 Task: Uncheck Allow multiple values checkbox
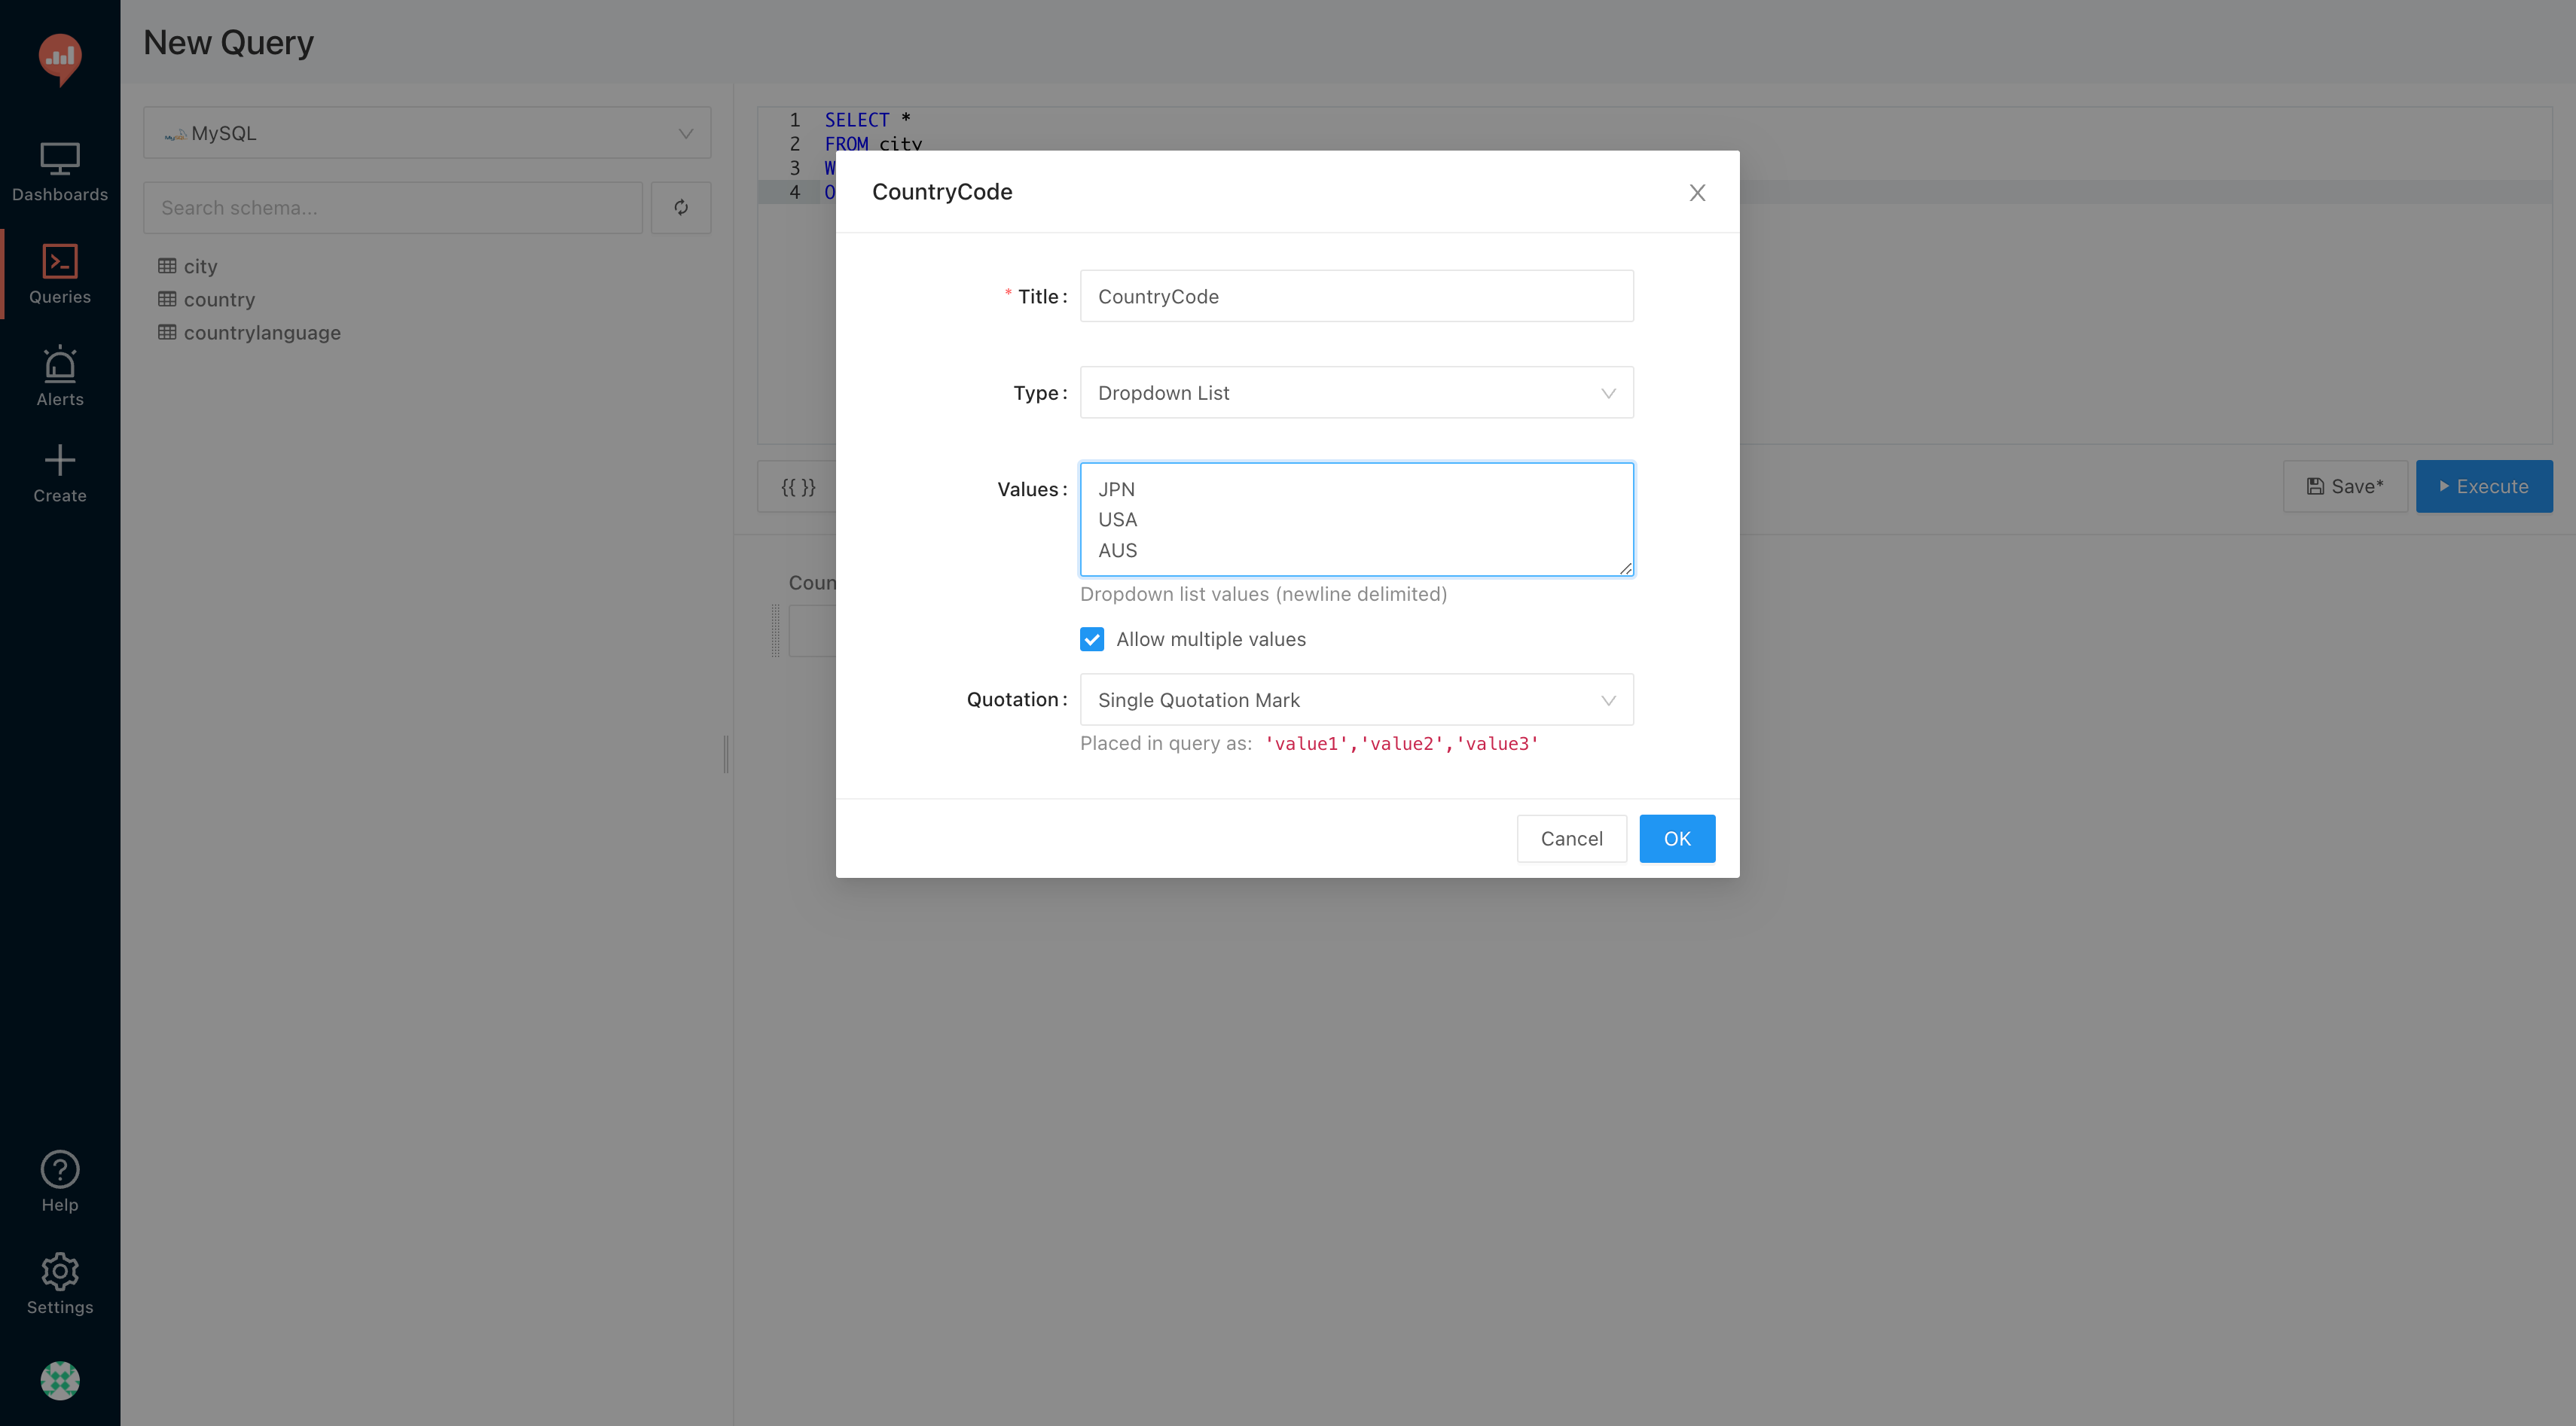[1092, 639]
